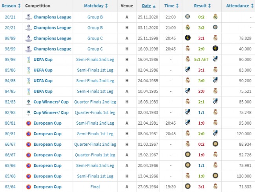The image size is (255, 192).
Task: Toggle Date column sort direction arrow
Action: [154, 6]
